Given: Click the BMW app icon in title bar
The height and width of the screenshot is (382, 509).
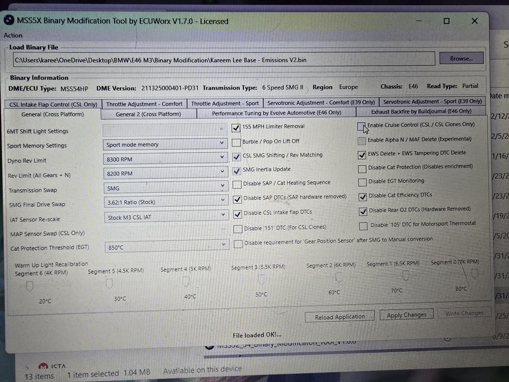Looking at the screenshot, I should (9, 20).
